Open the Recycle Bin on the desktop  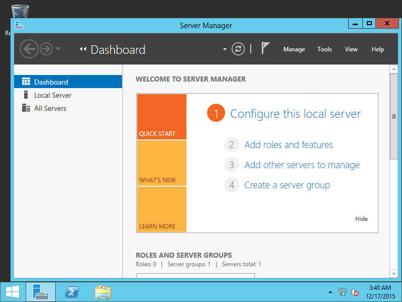(19, 9)
